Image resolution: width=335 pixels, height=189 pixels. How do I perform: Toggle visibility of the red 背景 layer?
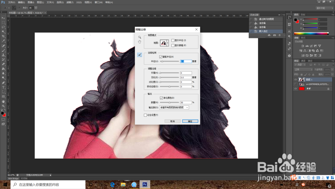(x=296, y=89)
